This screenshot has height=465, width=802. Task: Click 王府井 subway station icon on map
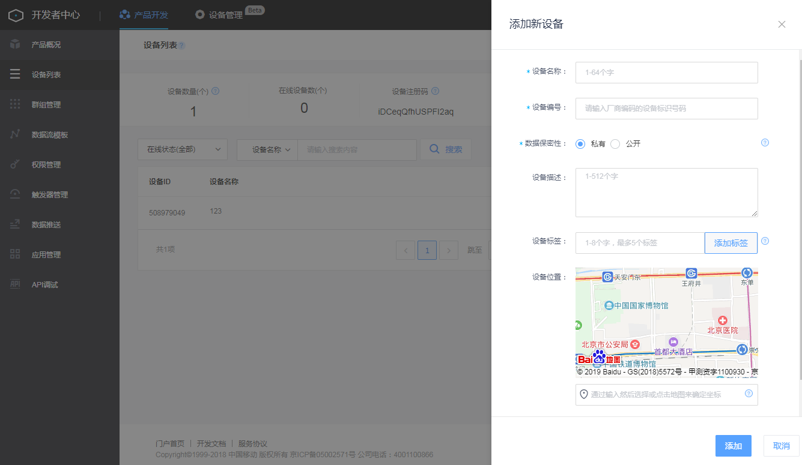(691, 273)
